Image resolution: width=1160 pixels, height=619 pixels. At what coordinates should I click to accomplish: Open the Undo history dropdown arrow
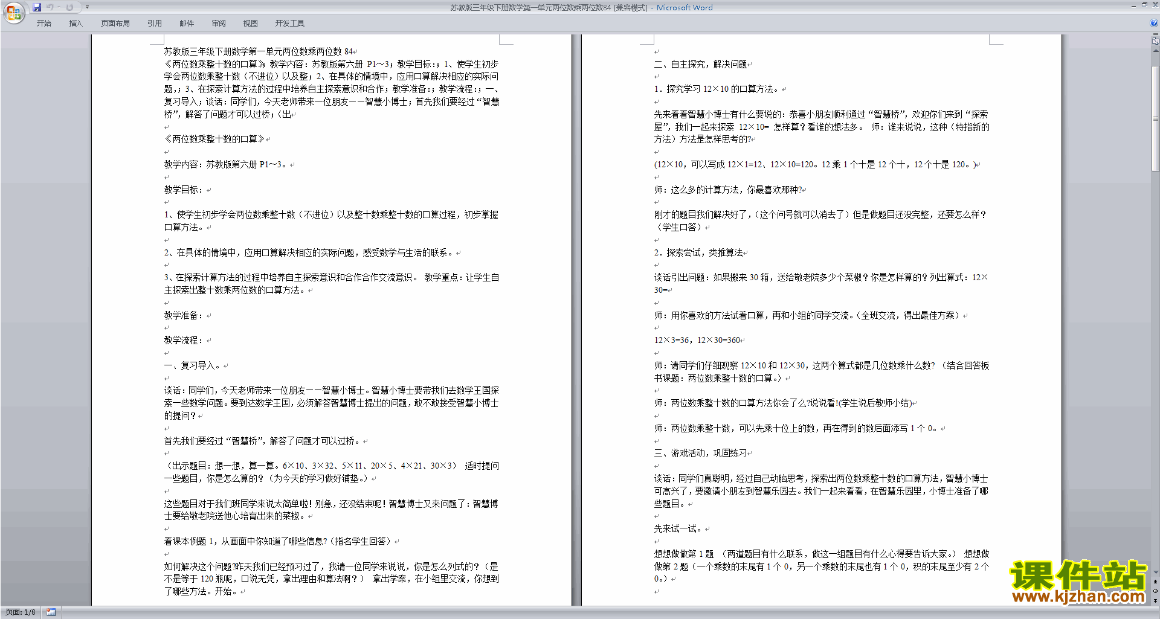(59, 7)
